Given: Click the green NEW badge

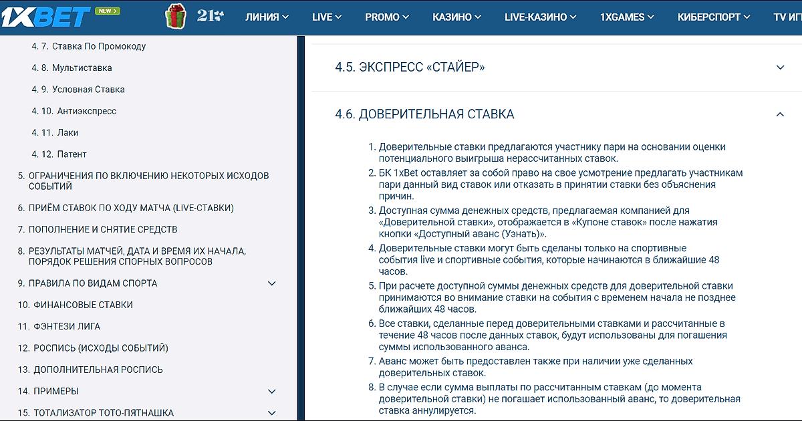Looking at the screenshot, I should coord(108,11).
